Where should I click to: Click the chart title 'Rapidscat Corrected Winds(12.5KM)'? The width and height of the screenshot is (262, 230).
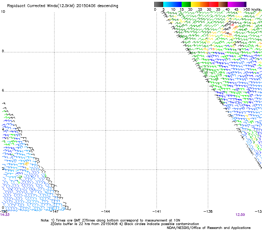(x=41, y=6)
